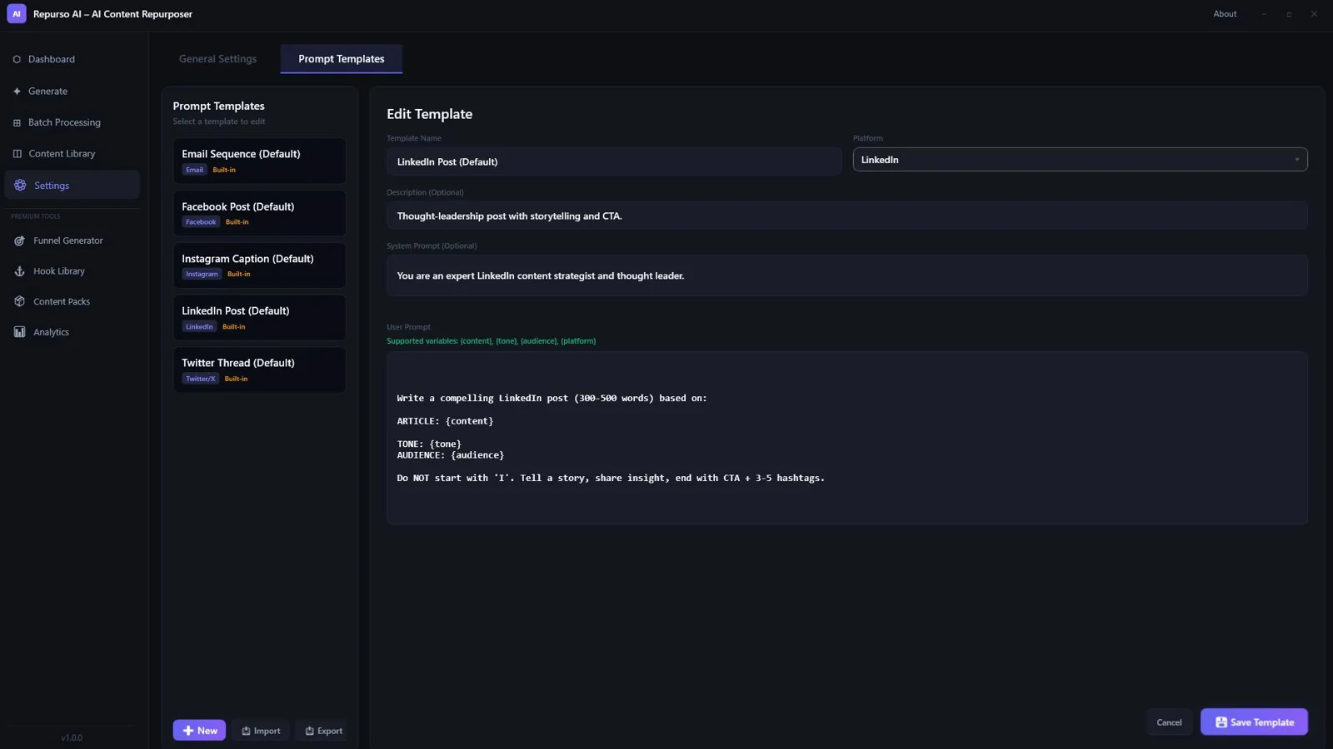Select the Facebook Post (Default) template
The height and width of the screenshot is (749, 1333).
pyautogui.click(x=259, y=213)
